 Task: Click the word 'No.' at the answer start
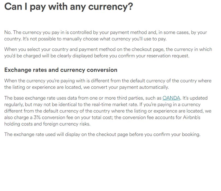pos(8,32)
